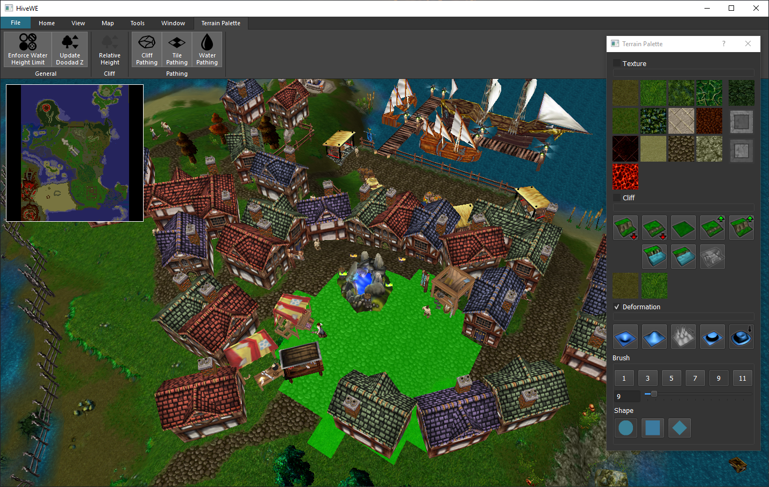The image size is (769, 487).
Task: Close the Terrain Palette panel
Action: (x=748, y=44)
